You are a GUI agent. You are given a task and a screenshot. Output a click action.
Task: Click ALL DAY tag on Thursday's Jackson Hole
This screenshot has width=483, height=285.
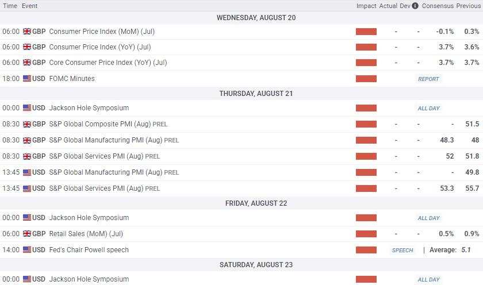tap(429, 109)
